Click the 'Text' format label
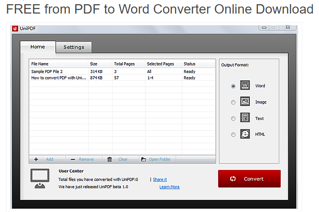319x212 pixels. pyautogui.click(x=259, y=119)
